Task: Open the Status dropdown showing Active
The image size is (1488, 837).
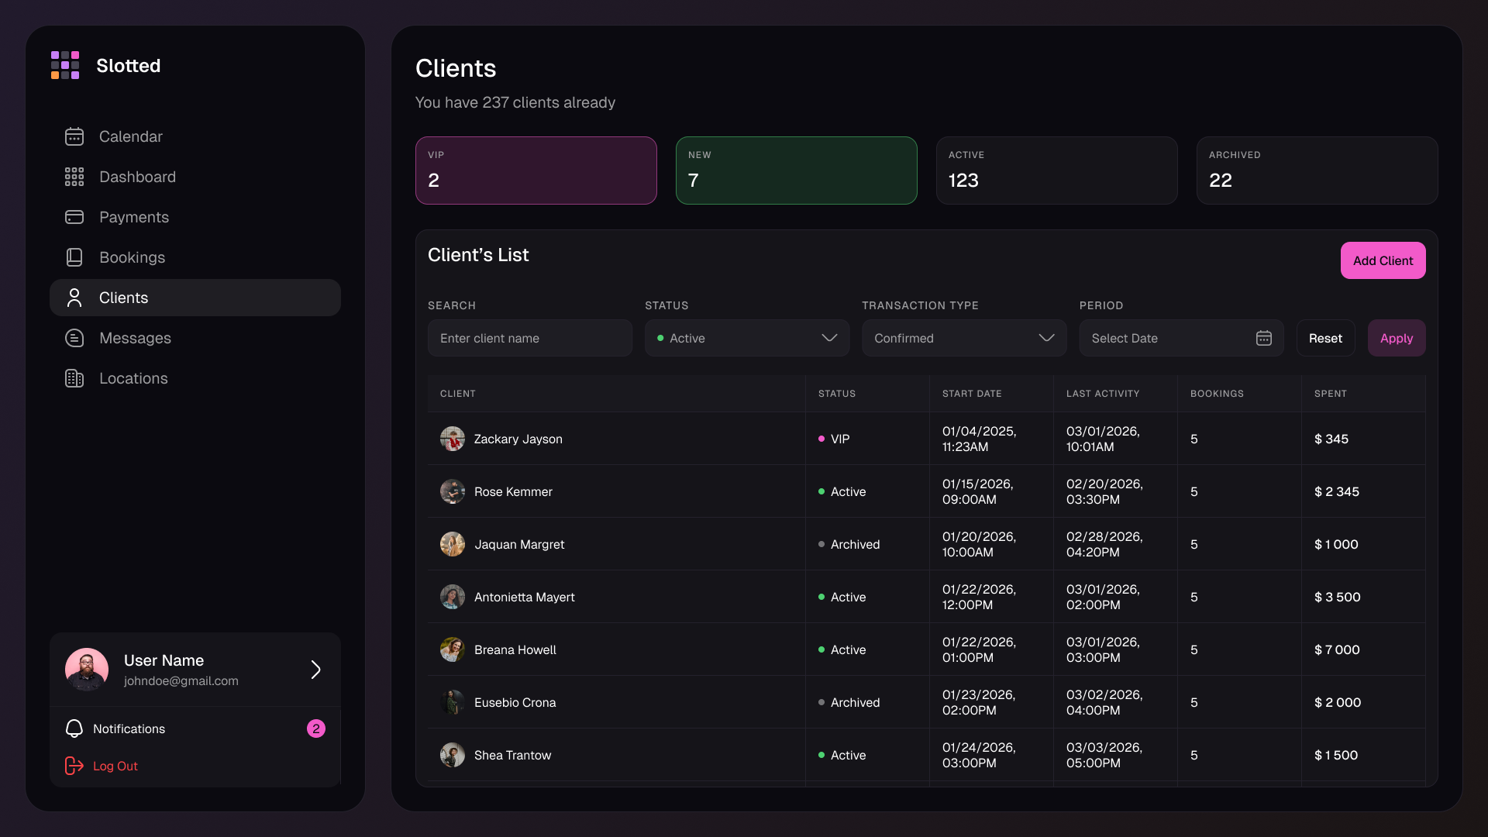Action: click(x=747, y=338)
